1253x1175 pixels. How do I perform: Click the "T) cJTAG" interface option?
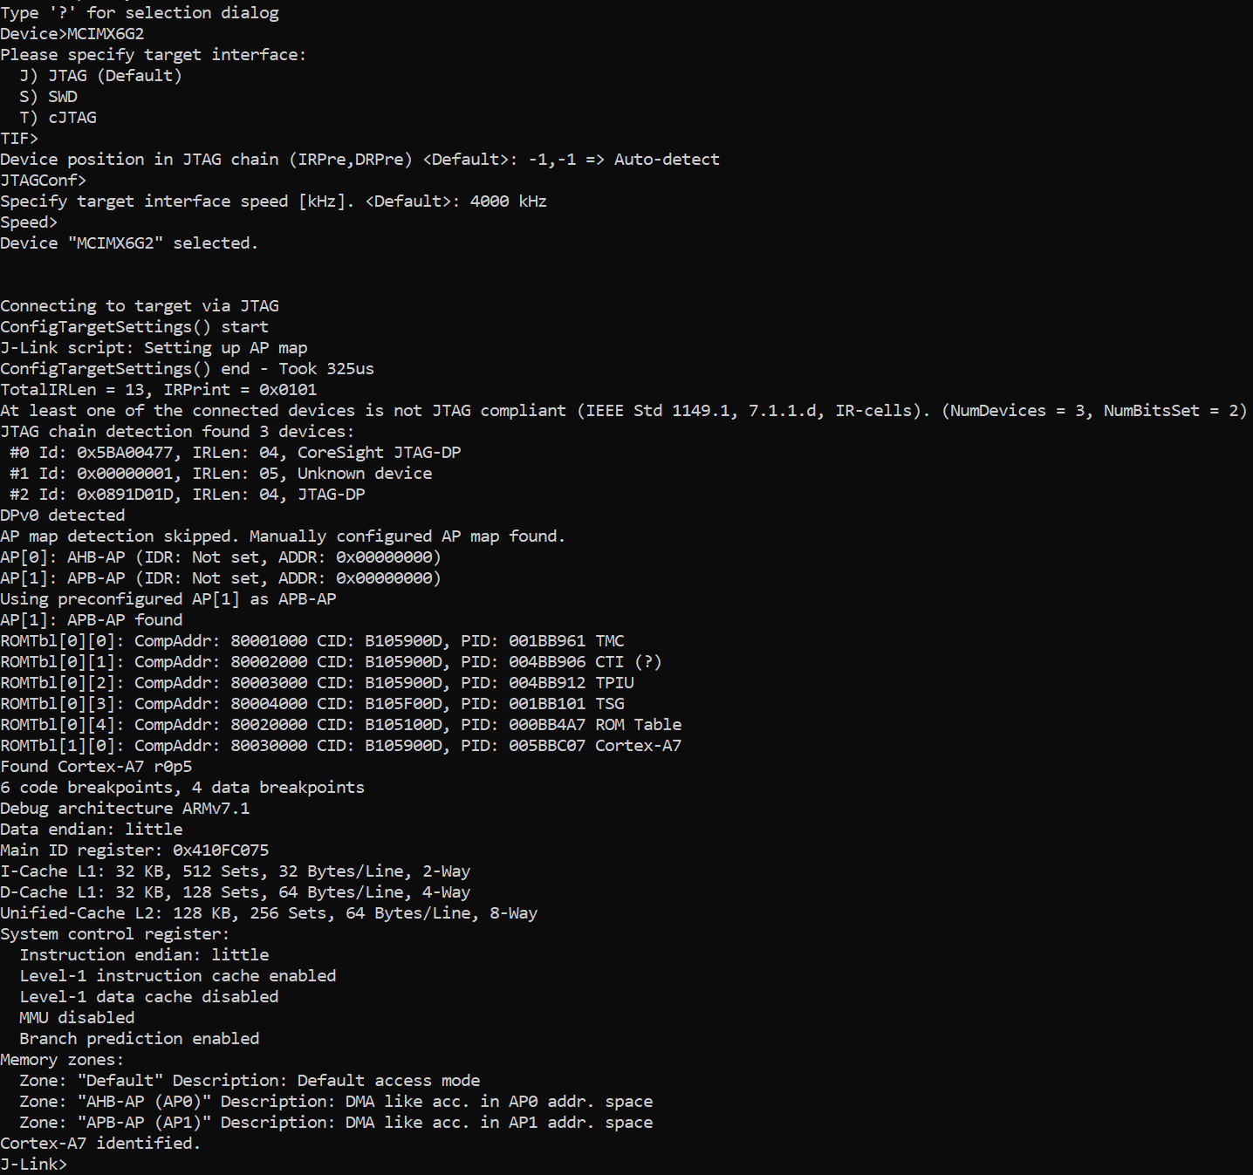point(58,118)
